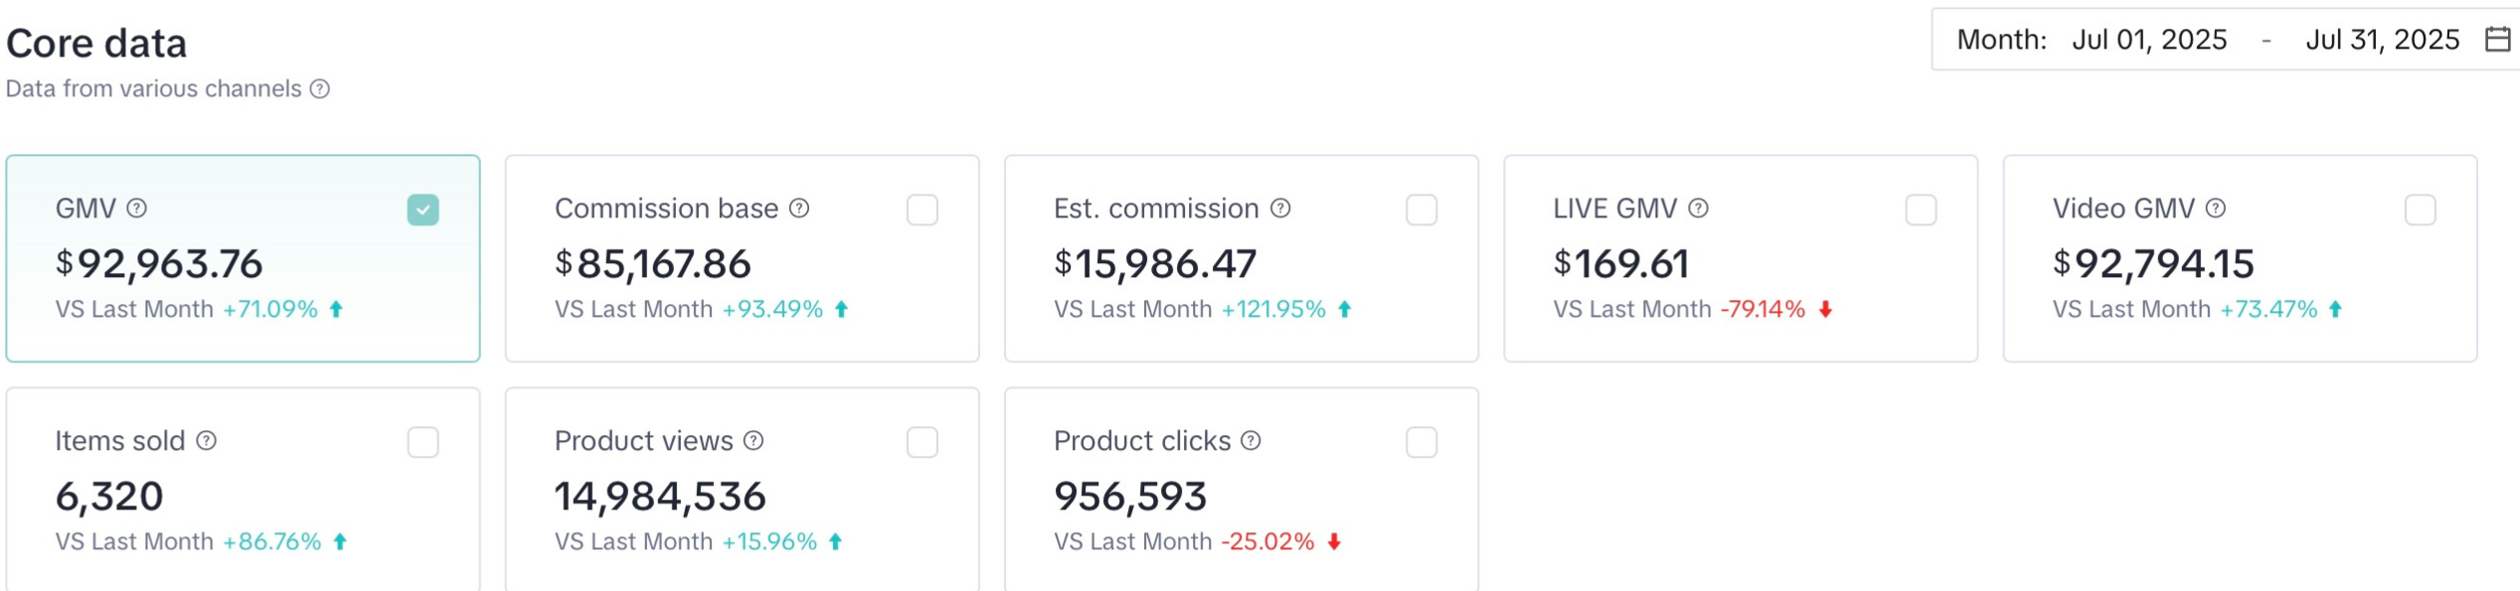Click the Core data heading
This screenshot has width=2520, height=591.
[96, 42]
